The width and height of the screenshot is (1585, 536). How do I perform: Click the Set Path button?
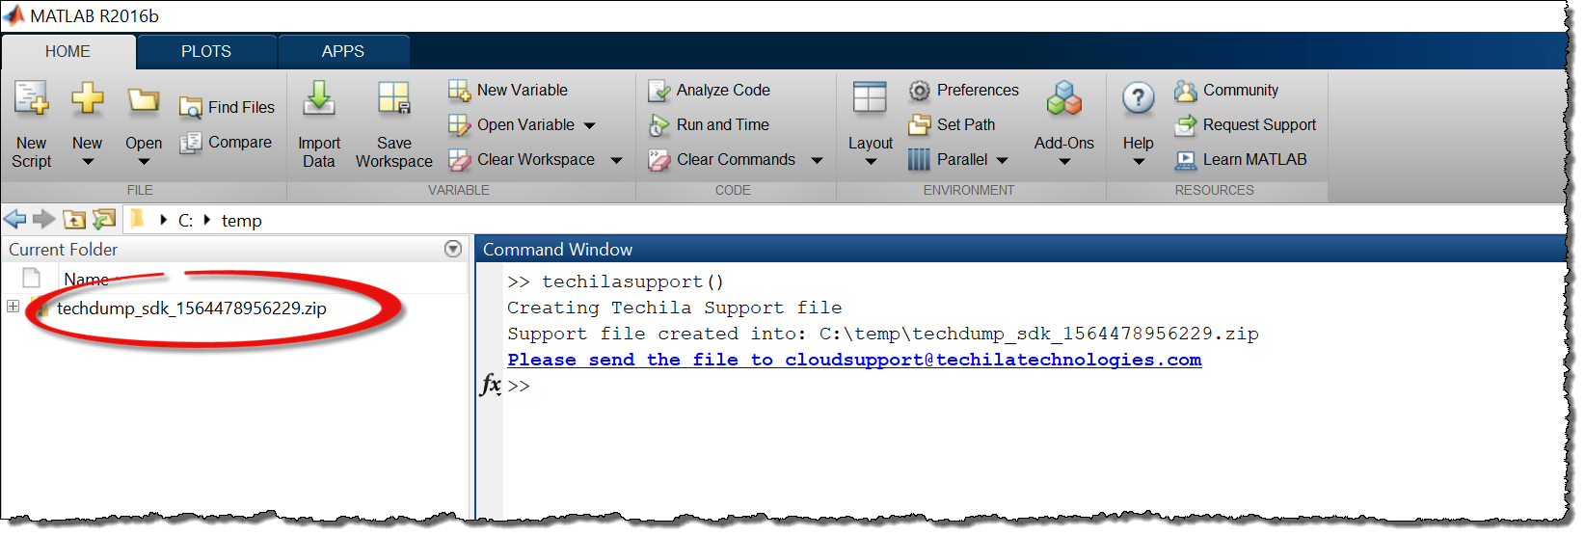coord(953,125)
